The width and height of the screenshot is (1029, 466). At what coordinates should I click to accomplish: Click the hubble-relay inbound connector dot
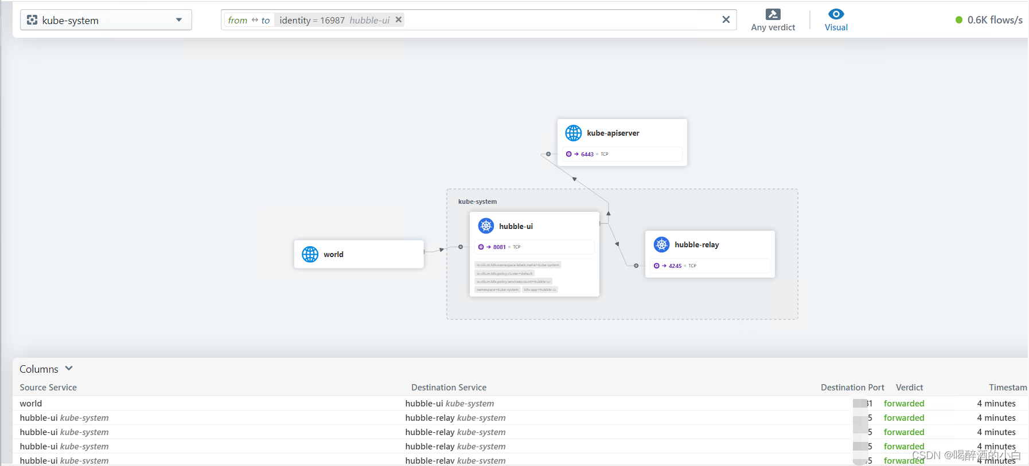[x=636, y=266]
